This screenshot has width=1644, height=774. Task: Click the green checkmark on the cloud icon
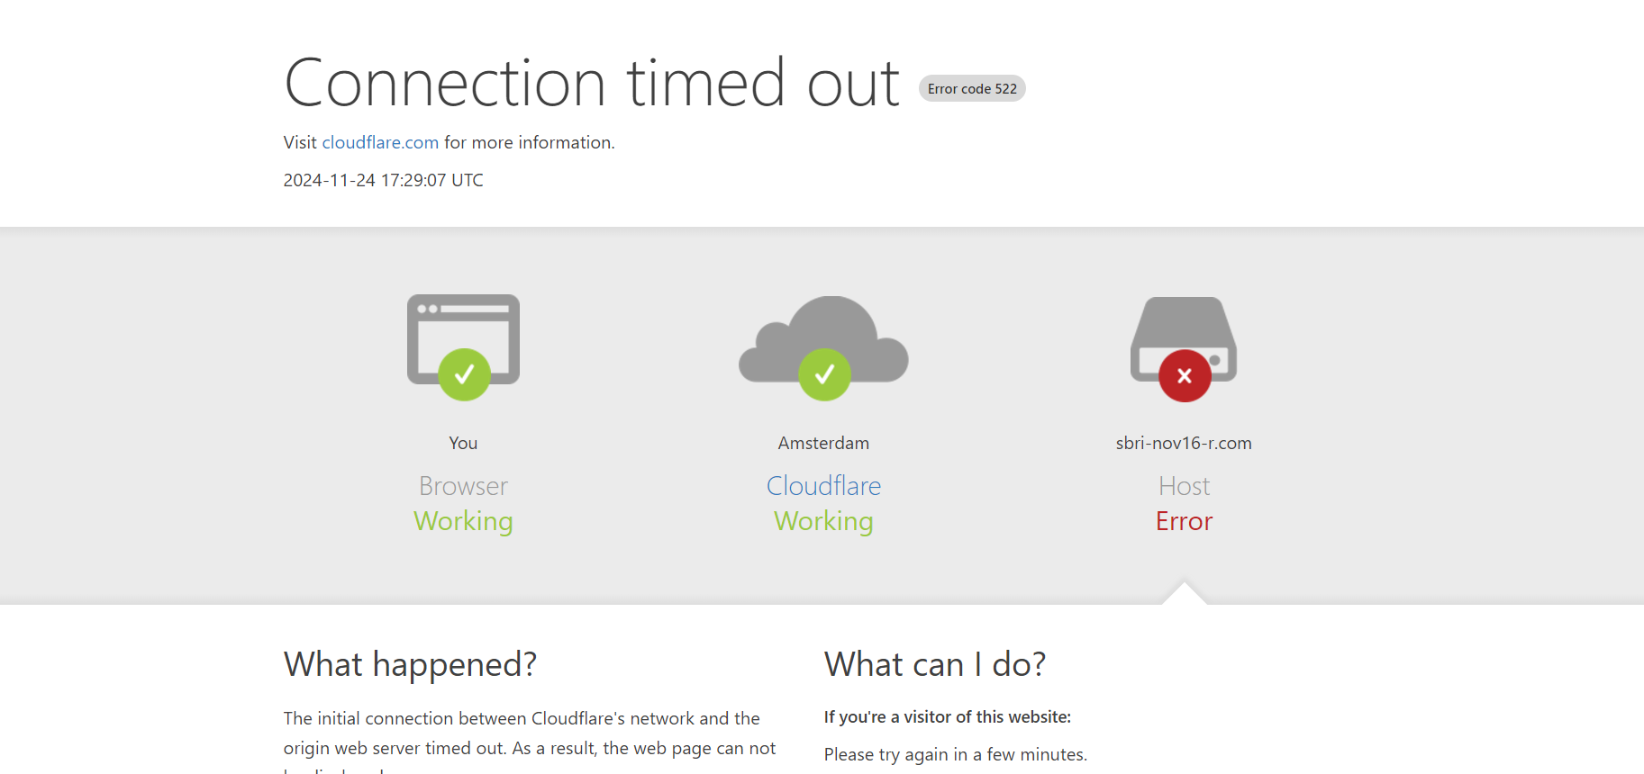click(x=824, y=374)
